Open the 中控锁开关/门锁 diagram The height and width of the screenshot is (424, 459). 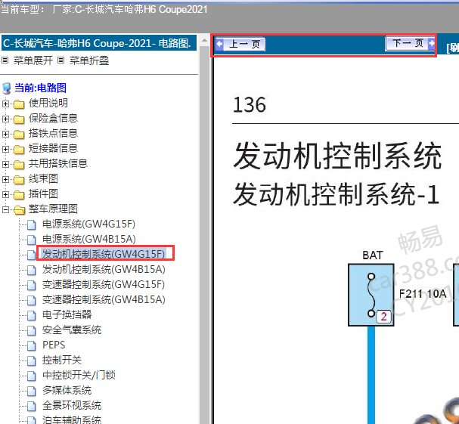pyautogui.click(x=79, y=375)
